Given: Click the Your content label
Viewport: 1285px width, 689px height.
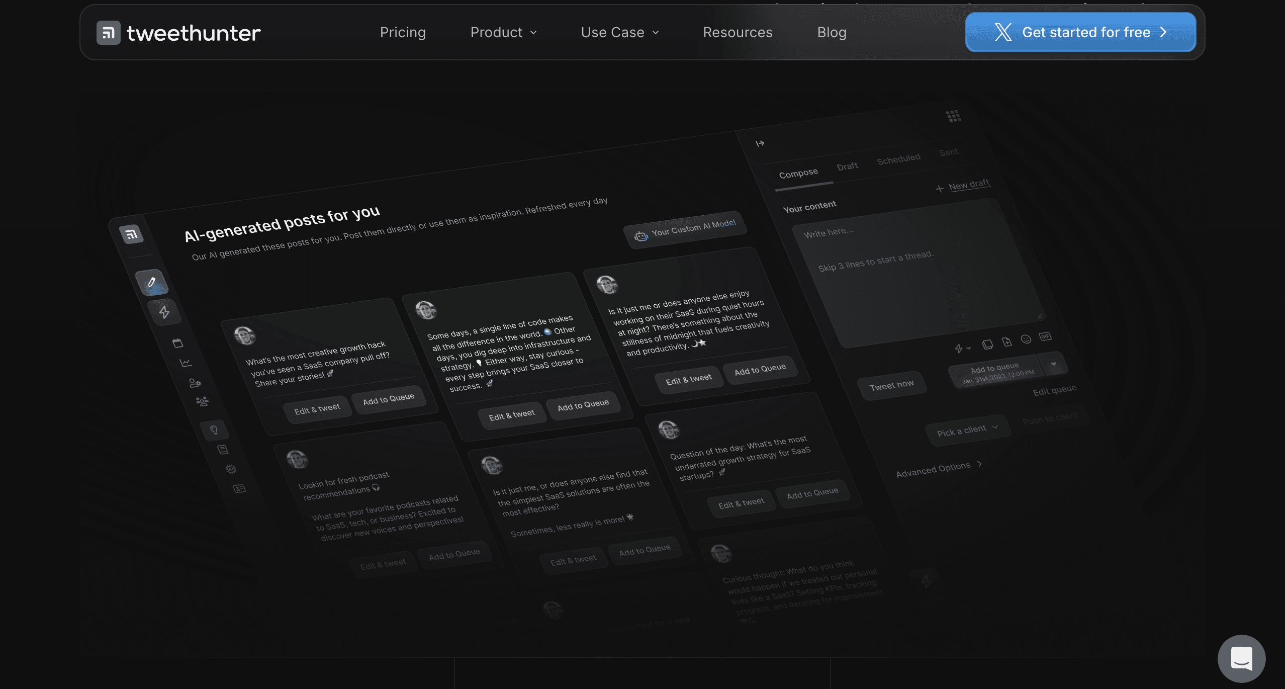Looking at the screenshot, I should [809, 206].
